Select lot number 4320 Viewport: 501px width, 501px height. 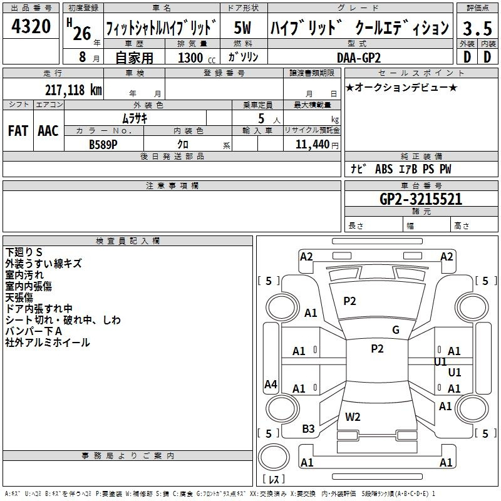click(31, 26)
